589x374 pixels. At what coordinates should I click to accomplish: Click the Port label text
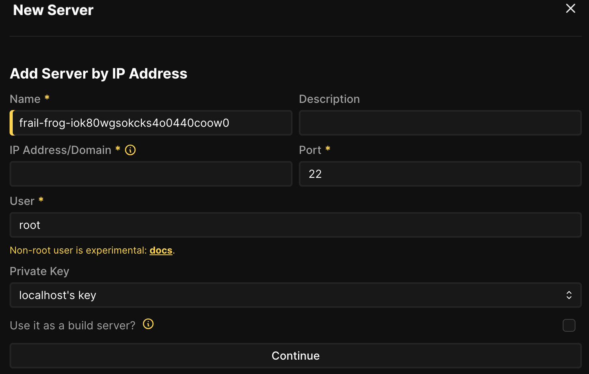[310, 150]
